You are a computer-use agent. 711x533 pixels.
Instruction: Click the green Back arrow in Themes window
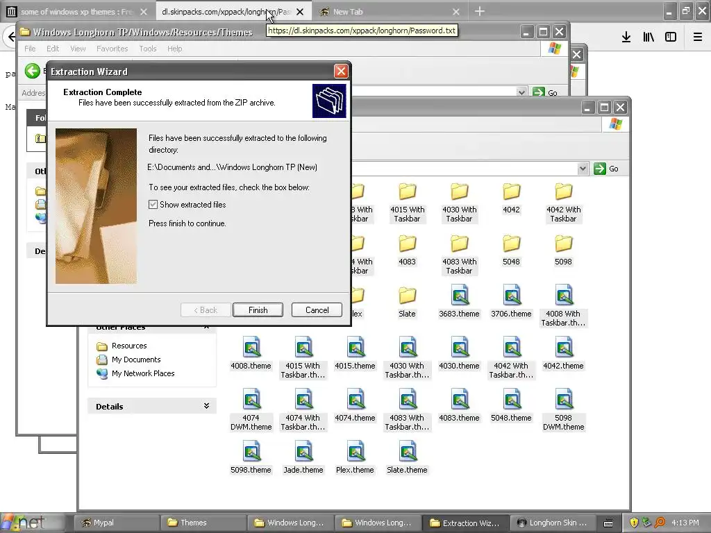coord(32,71)
